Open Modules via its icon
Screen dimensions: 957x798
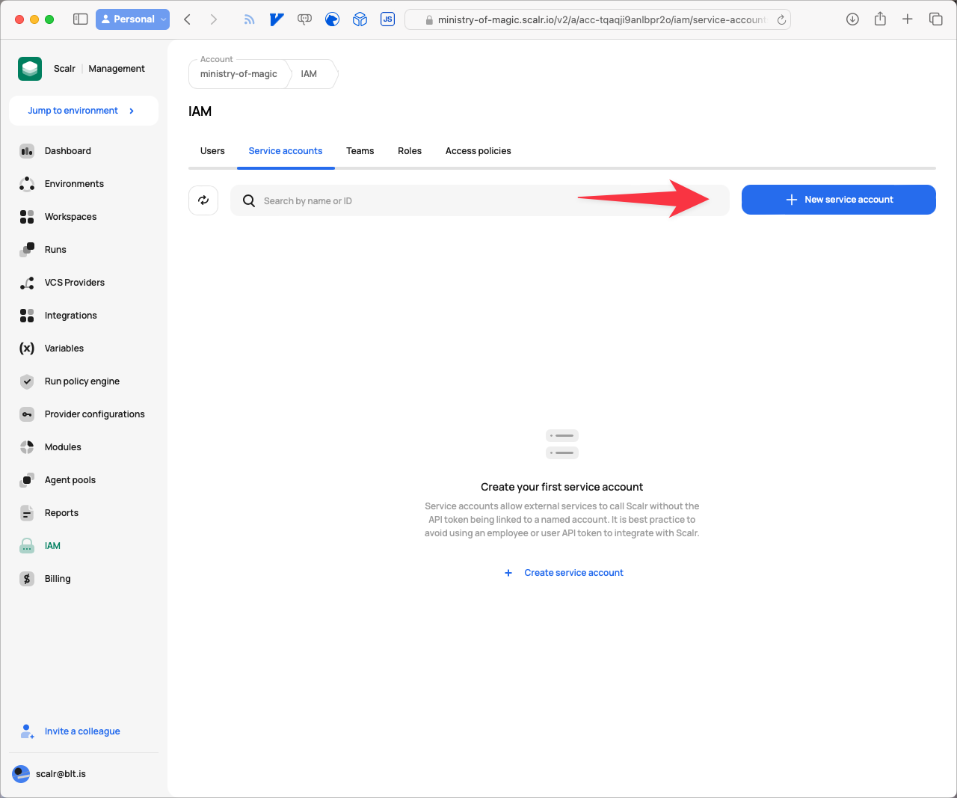point(27,447)
